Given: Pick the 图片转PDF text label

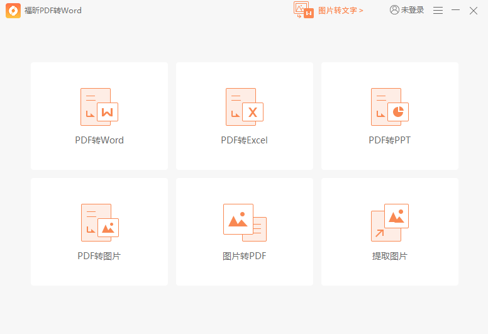Looking at the screenshot, I should (x=244, y=256).
